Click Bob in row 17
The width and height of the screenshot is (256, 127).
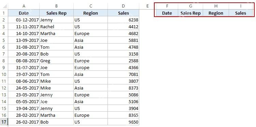pyautogui.click(x=56, y=122)
